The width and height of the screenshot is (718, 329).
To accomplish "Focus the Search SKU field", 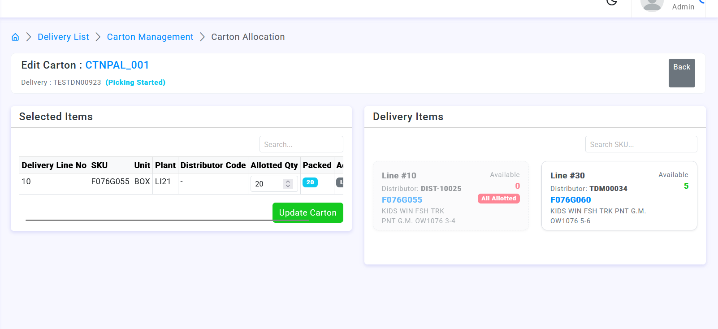I will click(x=641, y=144).
